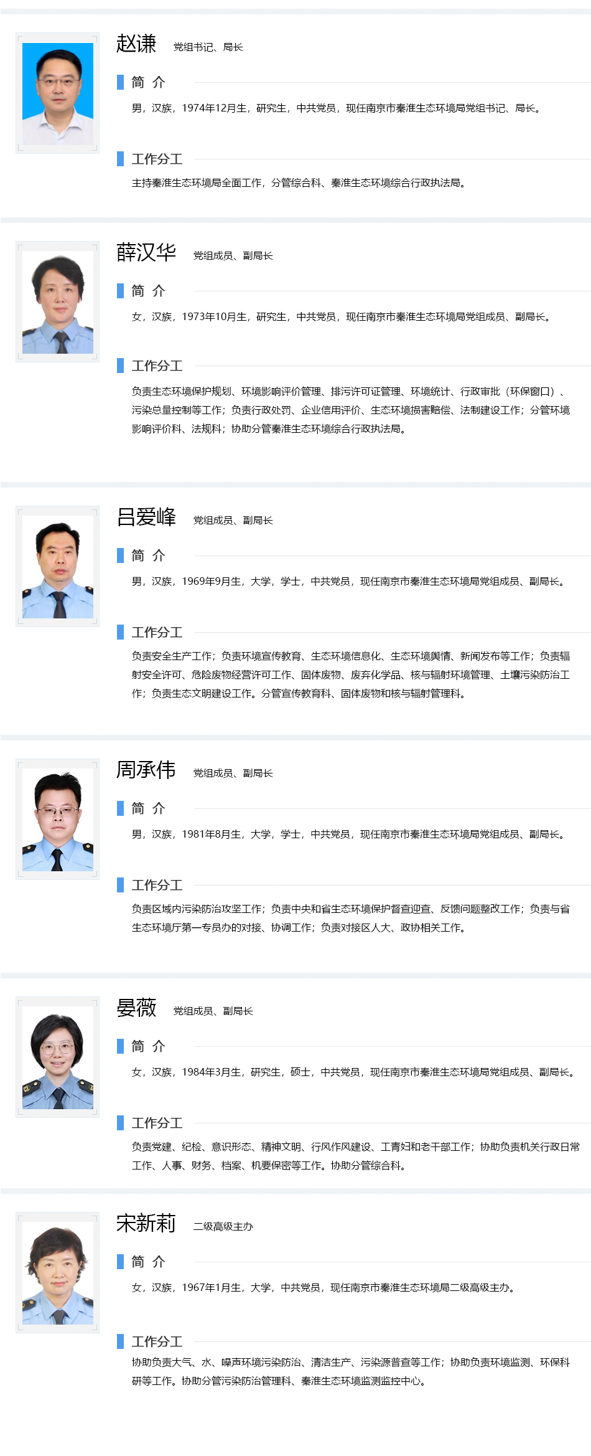This screenshot has width=591, height=1456.
Task: Click the line starting 负责安全生产工作
Action: [351, 656]
